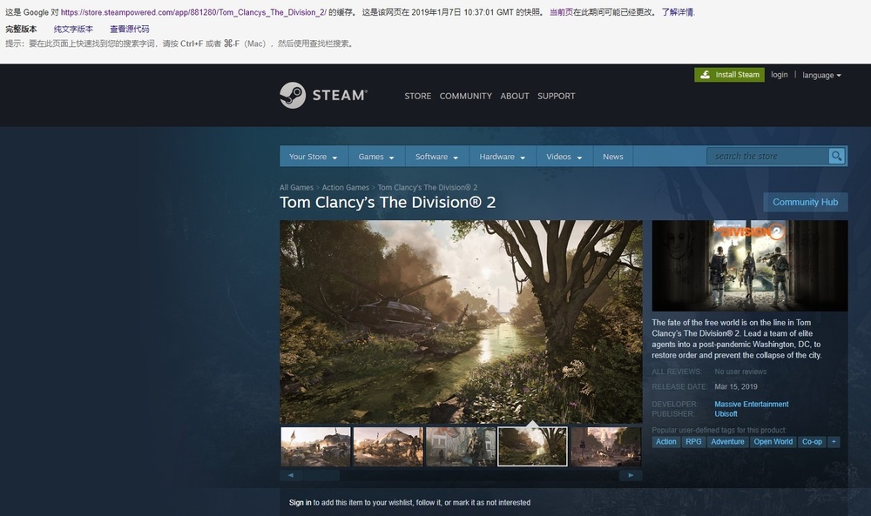This screenshot has height=516, width=871.
Task: Click the Division 2 cover art image
Action: (749, 265)
